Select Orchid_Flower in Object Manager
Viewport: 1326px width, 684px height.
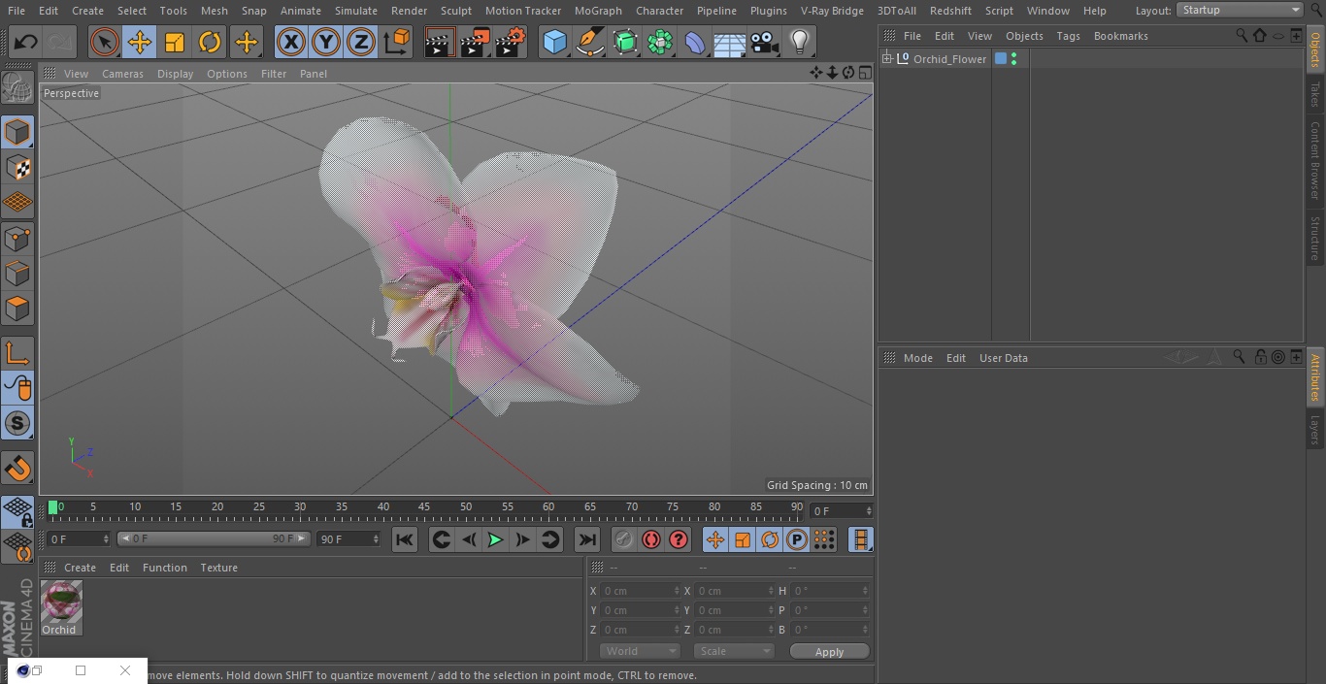coord(949,59)
